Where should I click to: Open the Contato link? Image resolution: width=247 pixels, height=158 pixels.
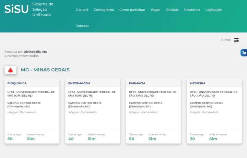[x=82, y=26]
